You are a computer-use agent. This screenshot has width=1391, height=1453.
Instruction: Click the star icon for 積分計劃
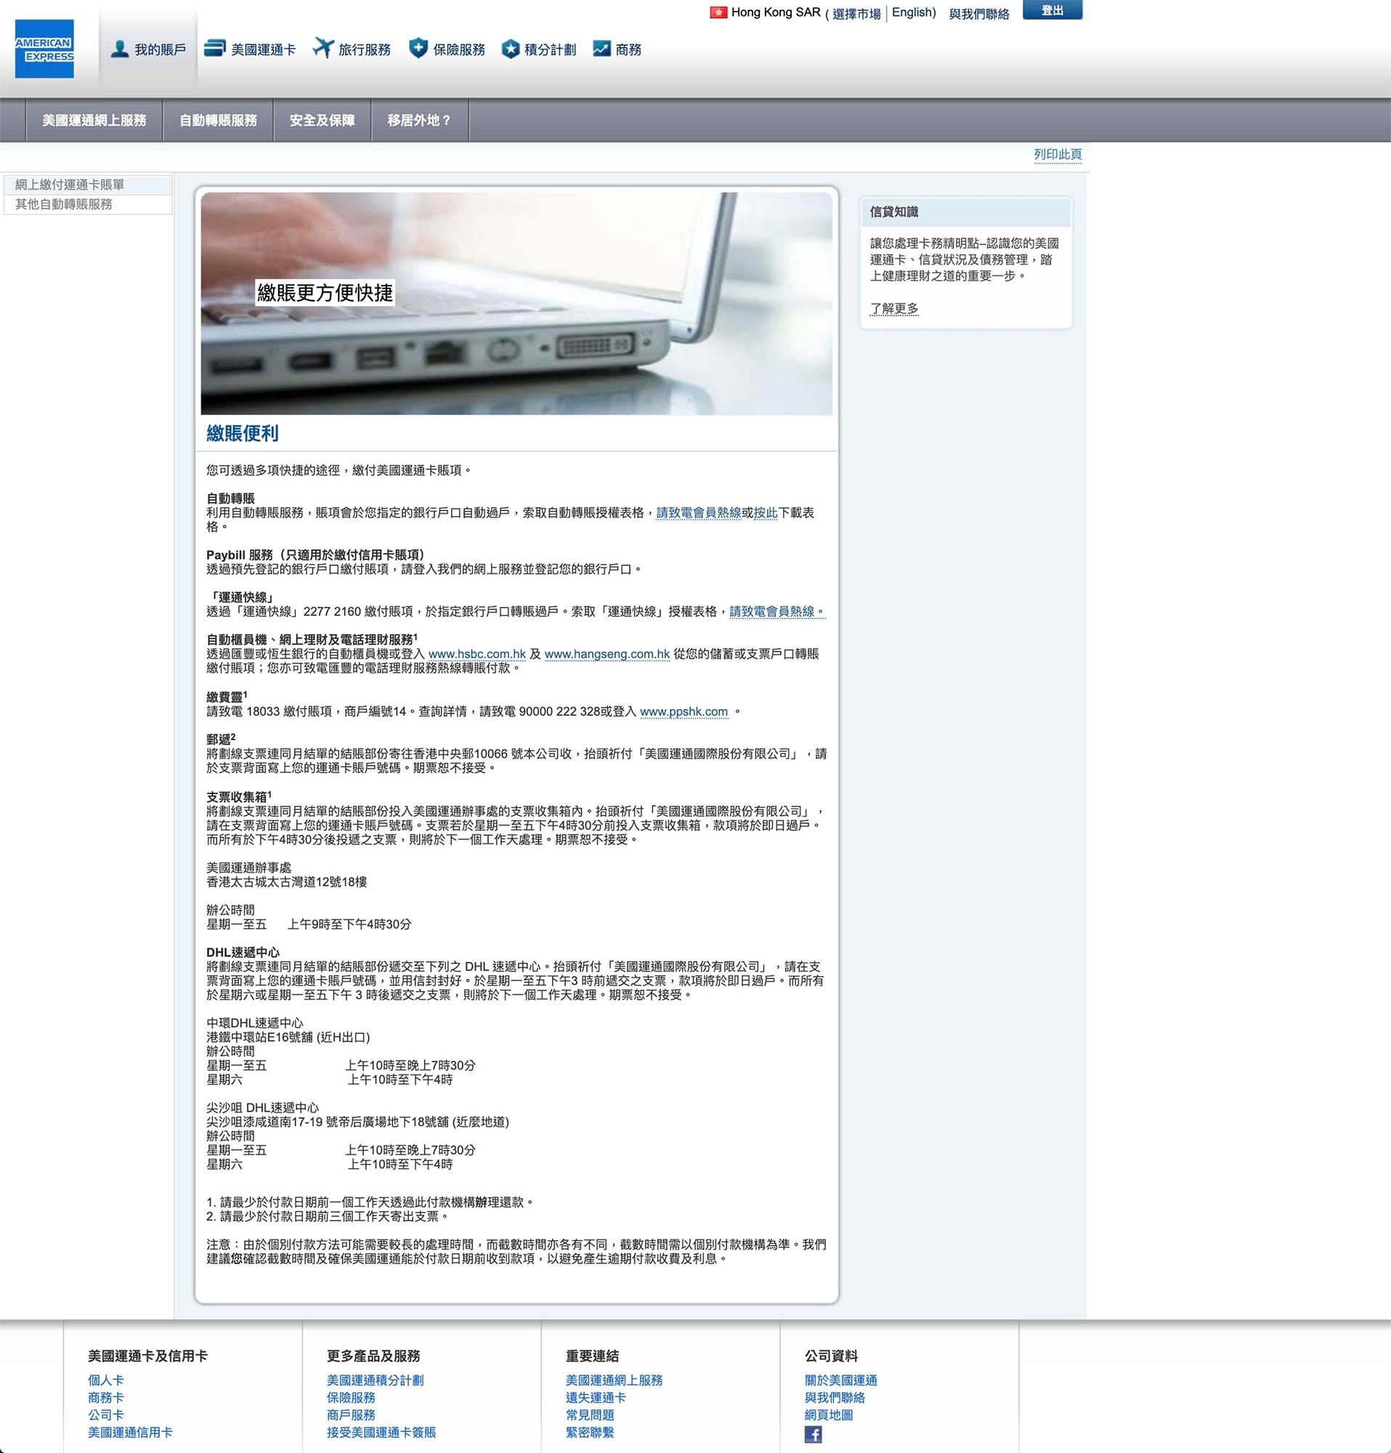511,49
